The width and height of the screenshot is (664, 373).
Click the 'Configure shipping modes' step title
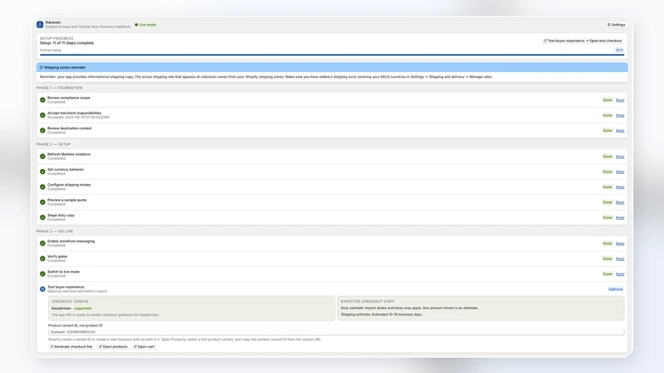[69, 185]
